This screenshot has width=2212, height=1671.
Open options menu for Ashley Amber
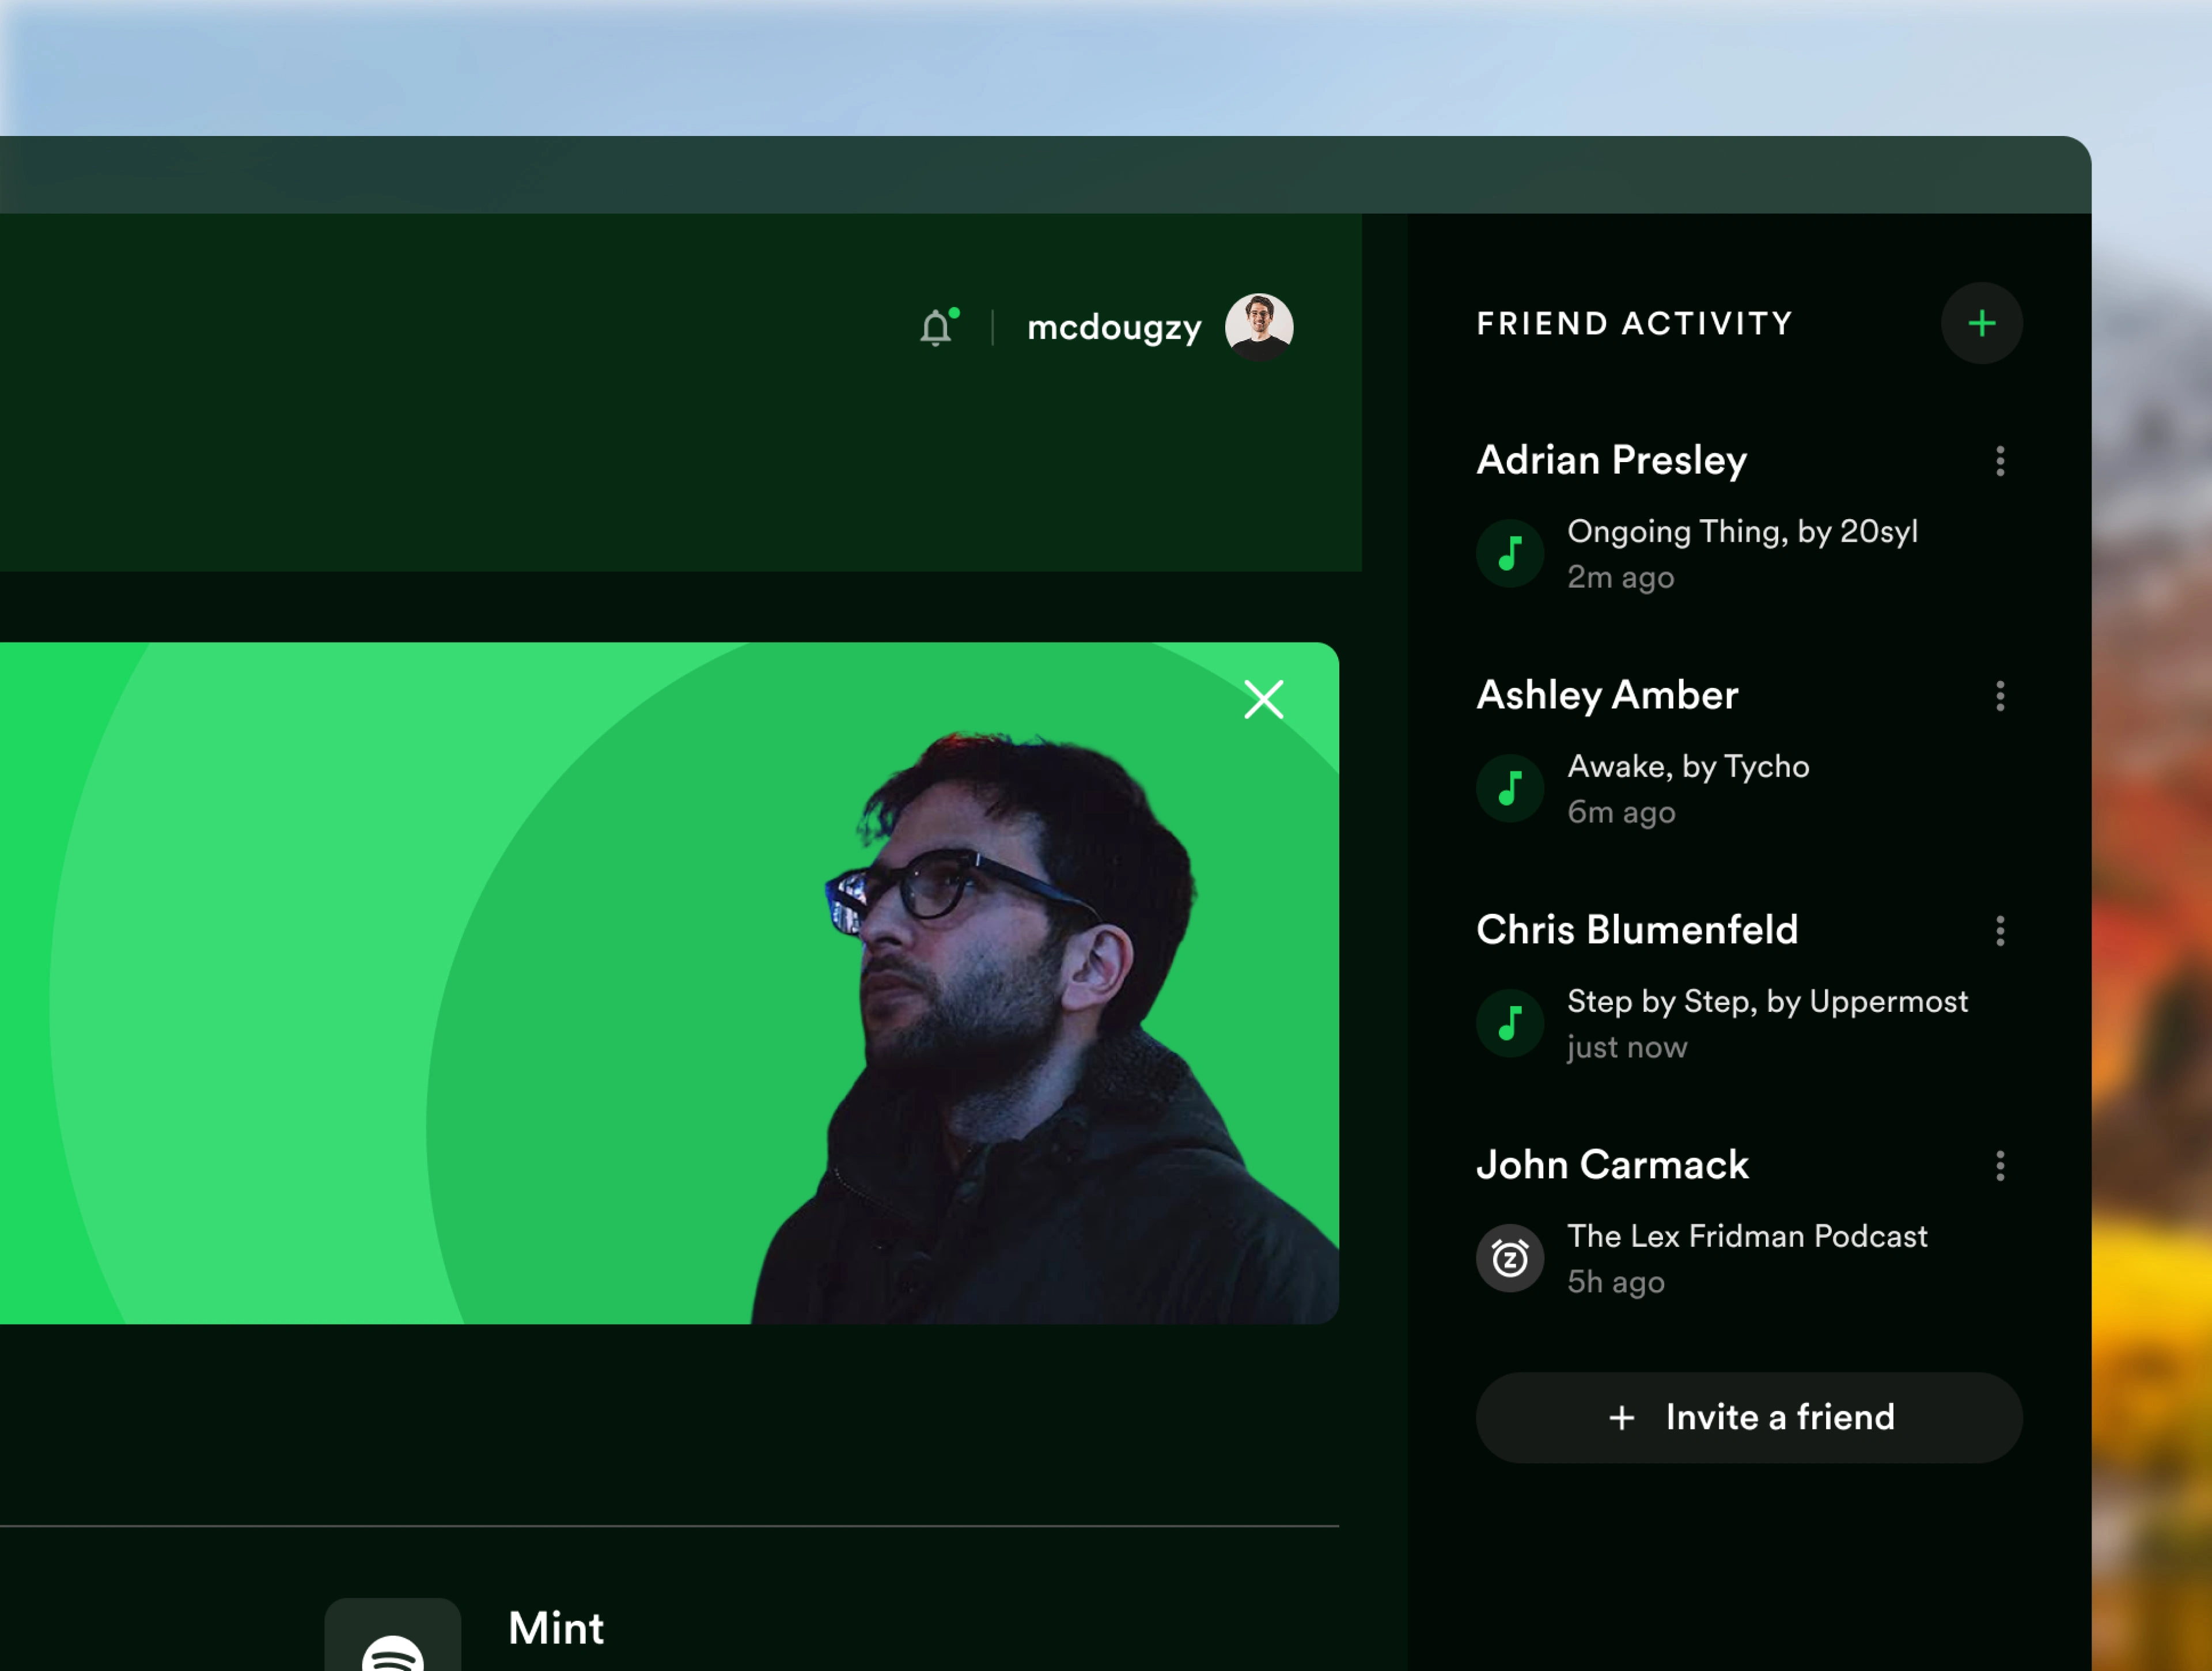tap(2000, 696)
